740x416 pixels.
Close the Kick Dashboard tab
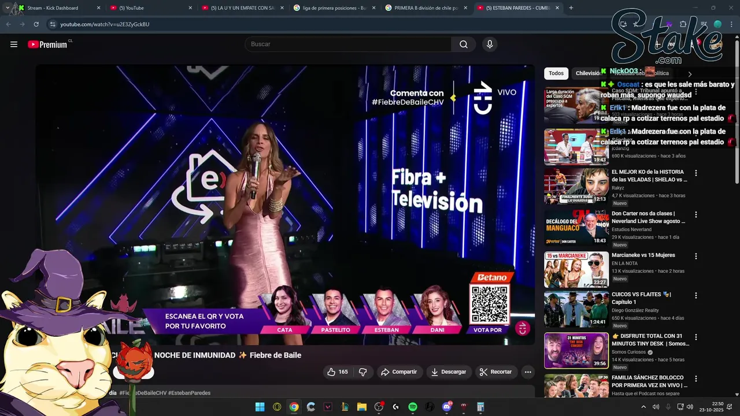coord(98,8)
